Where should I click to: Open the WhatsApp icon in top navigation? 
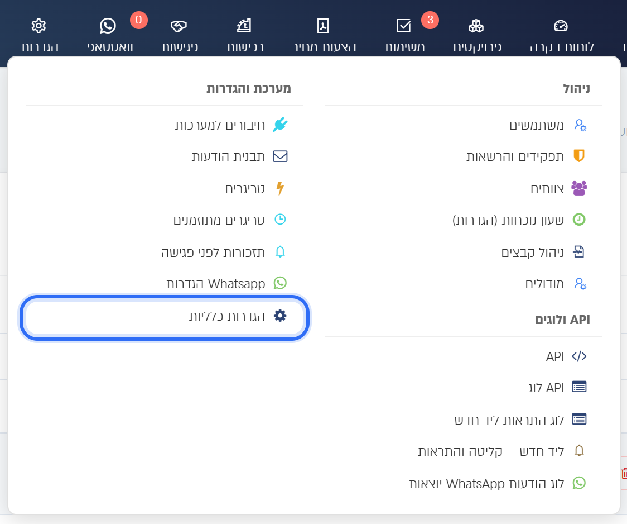point(108,26)
